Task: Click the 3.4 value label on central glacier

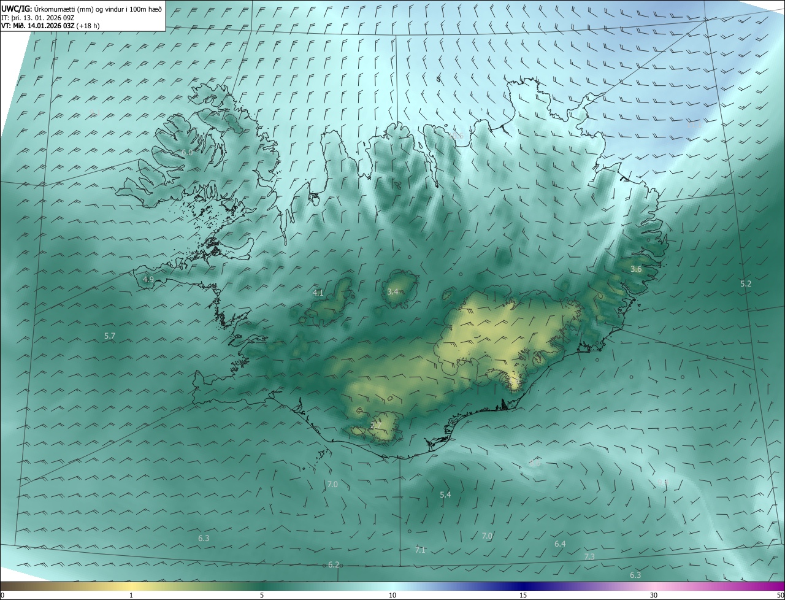Action: (x=392, y=291)
